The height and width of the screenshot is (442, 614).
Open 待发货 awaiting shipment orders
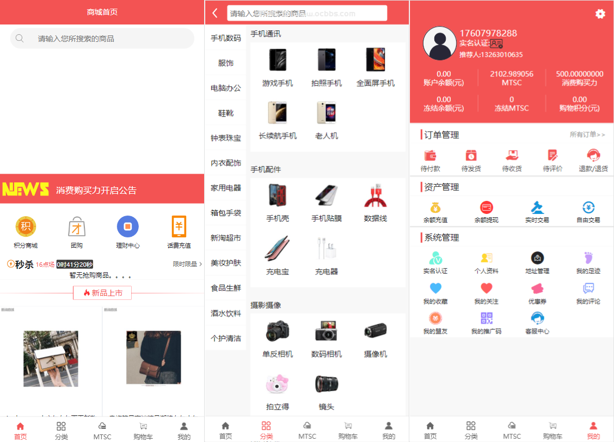click(471, 161)
